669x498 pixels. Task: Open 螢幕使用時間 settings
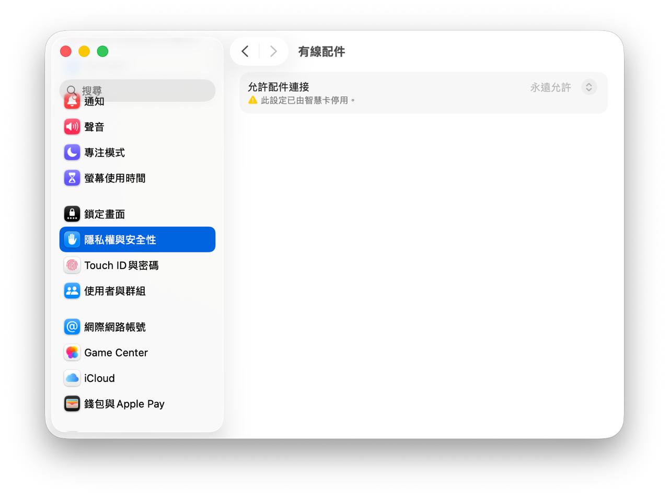point(137,178)
